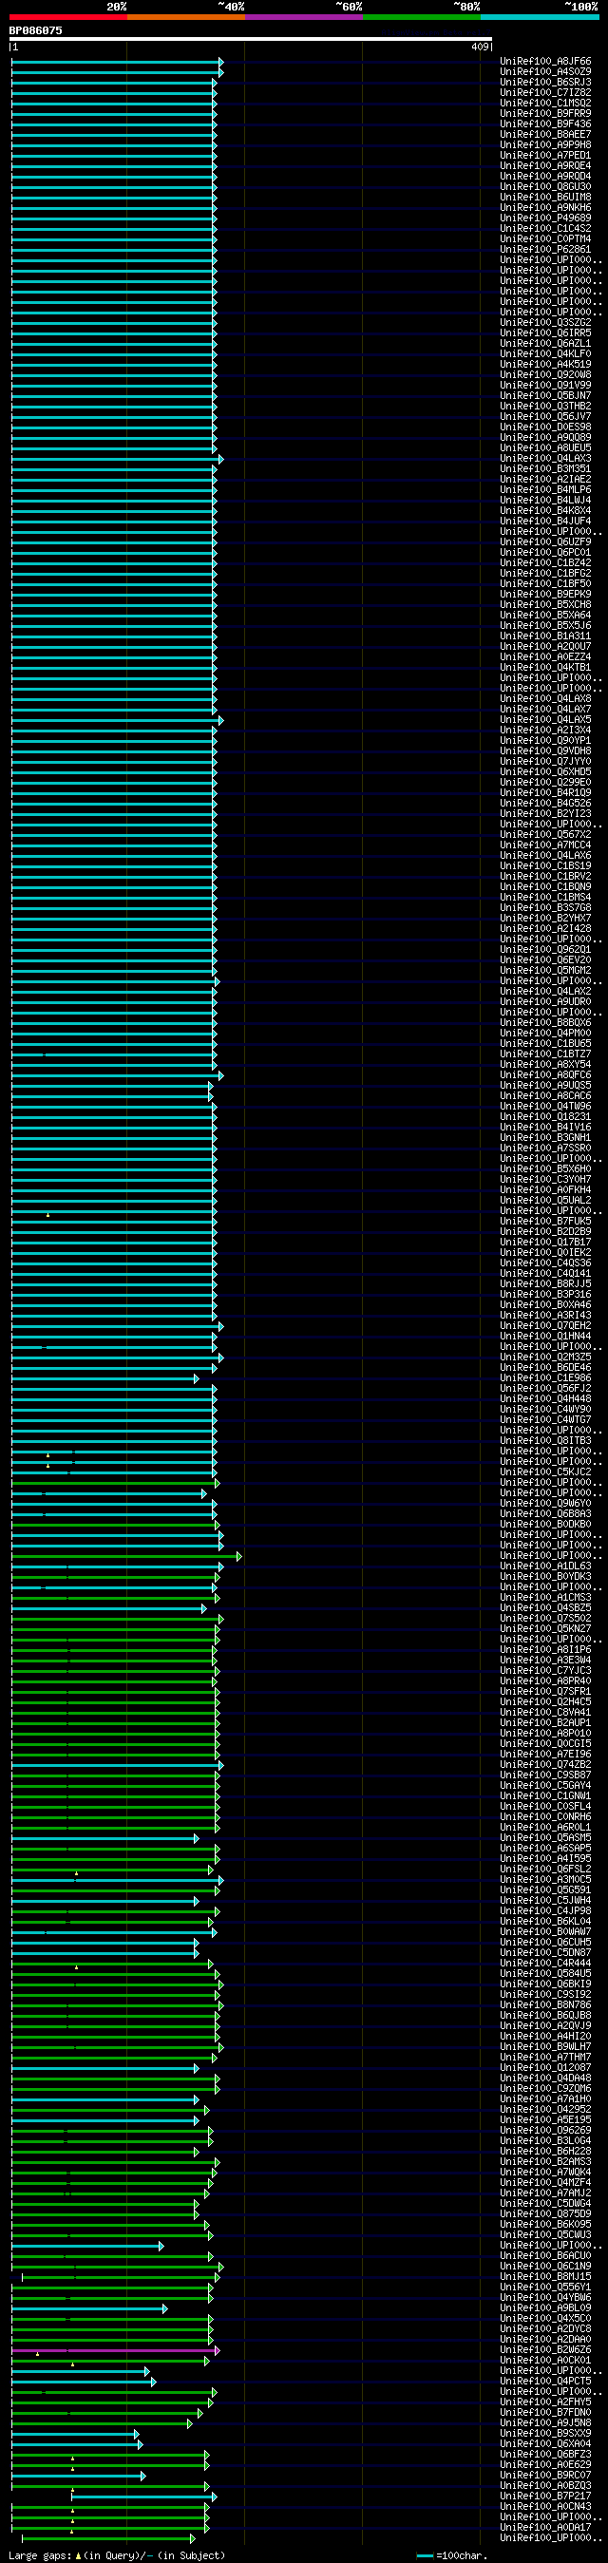Select hit label UniRef100_B8MJ15
608x2563 pixels.
[545, 2276]
